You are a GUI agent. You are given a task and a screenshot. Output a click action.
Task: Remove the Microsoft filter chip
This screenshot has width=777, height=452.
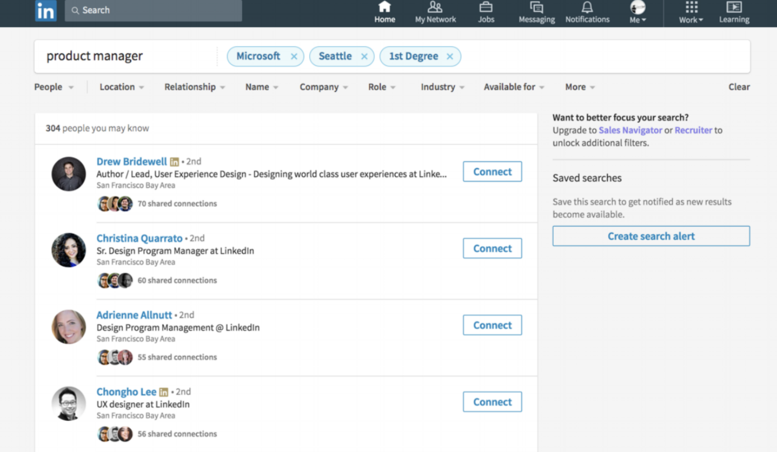coord(294,56)
